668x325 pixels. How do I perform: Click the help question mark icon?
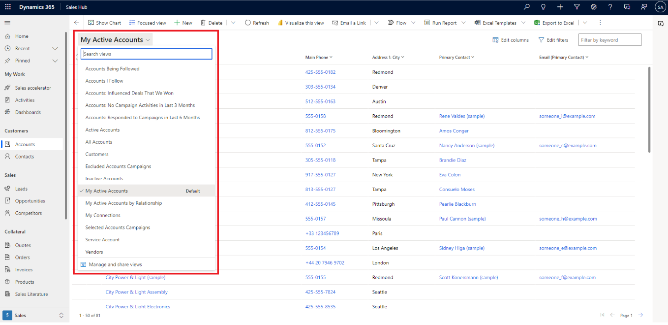(610, 7)
